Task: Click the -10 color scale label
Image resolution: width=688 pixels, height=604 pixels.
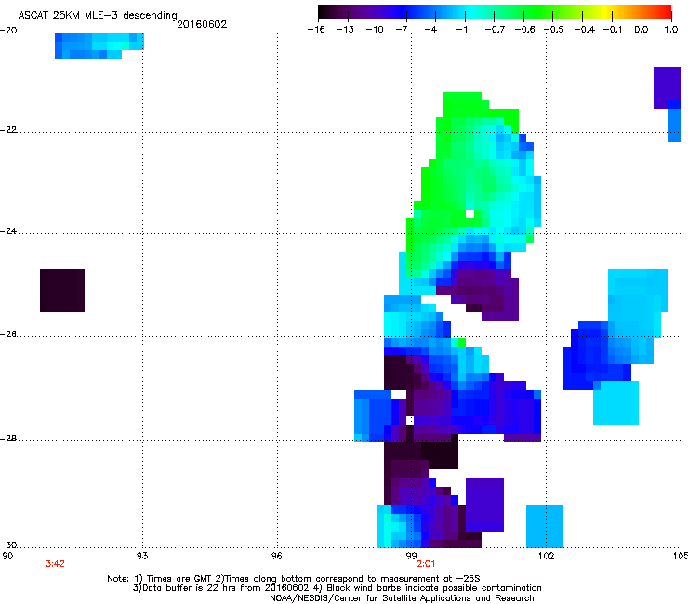Action: pos(375,30)
